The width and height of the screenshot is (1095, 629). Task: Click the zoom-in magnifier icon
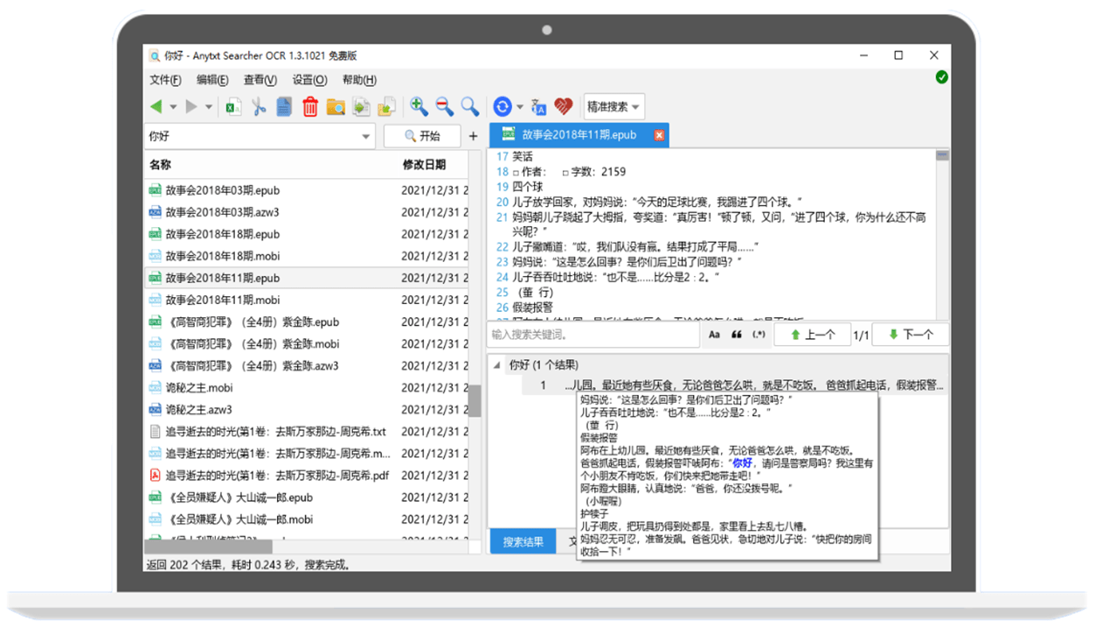point(418,107)
